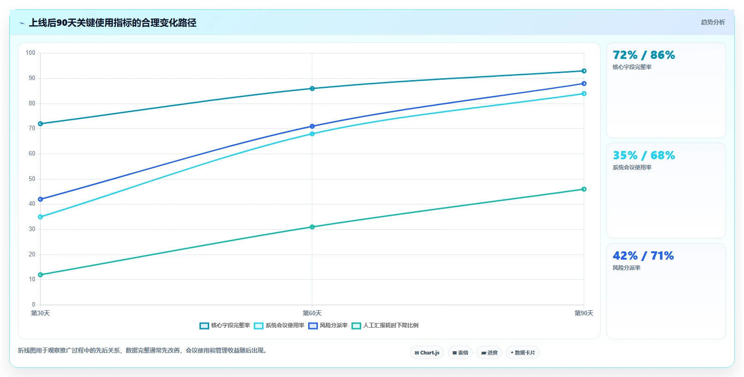The width and height of the screenshot is (744, 377).
Task: Click the 35% / 68% card value
Action: (x=644, y=156)
